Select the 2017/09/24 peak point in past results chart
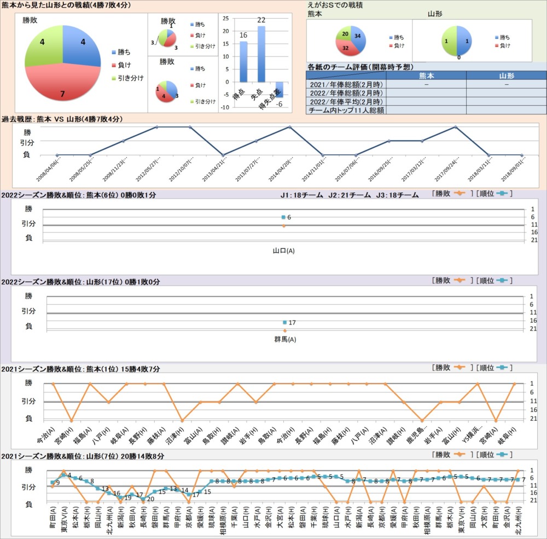Screen dimensions: 547x539 pyautogui.click(x=455, y=127)
